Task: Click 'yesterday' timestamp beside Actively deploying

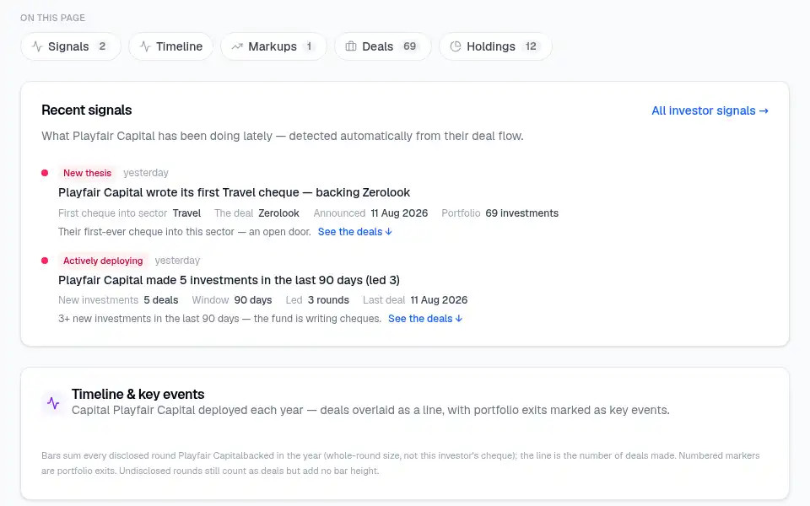Action: pos(177,261)
